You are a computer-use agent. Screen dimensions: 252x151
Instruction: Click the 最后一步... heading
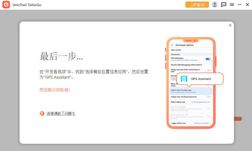tap(61, 56)
